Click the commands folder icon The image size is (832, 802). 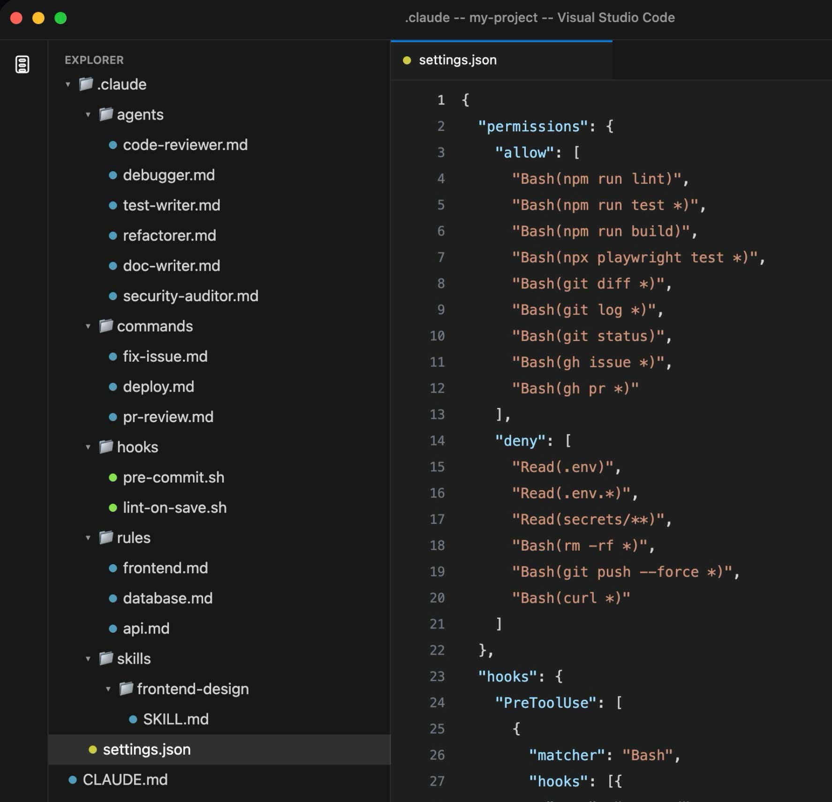coord(106,326)
